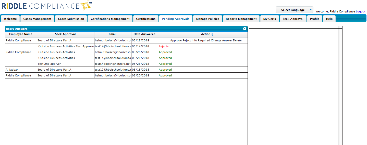Image resolution: width=367 pixels, height=145 pixels.
Task: Select Test 2nd apprver row cell
Action: click(66, 64)
